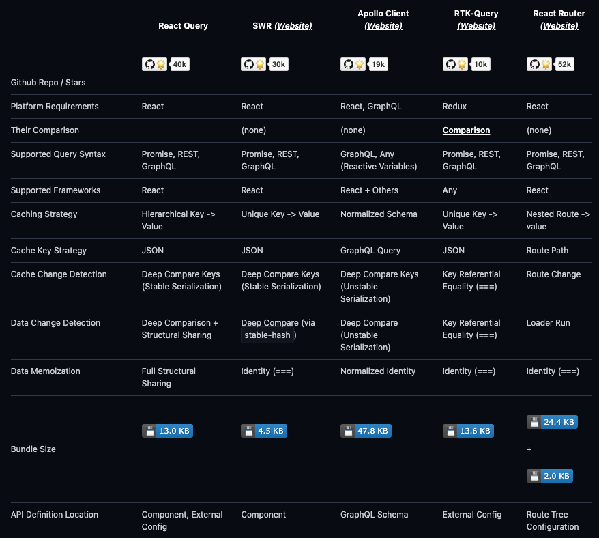The image size is (599, 538).
Task: Click the External Config cell
Action: pyautogui.click(x=472, y=515)
